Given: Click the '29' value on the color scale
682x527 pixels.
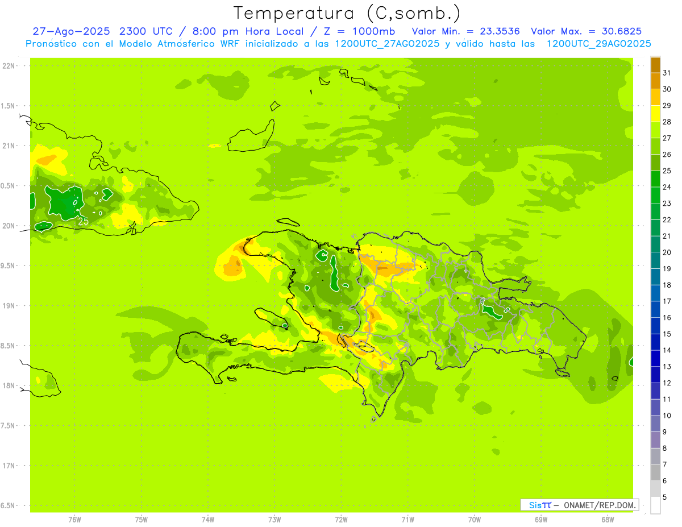Looking at the screenshot, I should [x=667, y=105].
